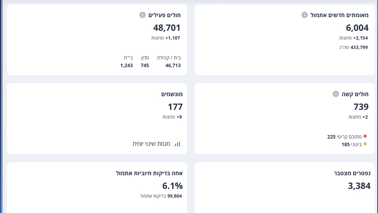Click the 46,713 home/community count
378x213 pixels.
(x=173, y=65)
